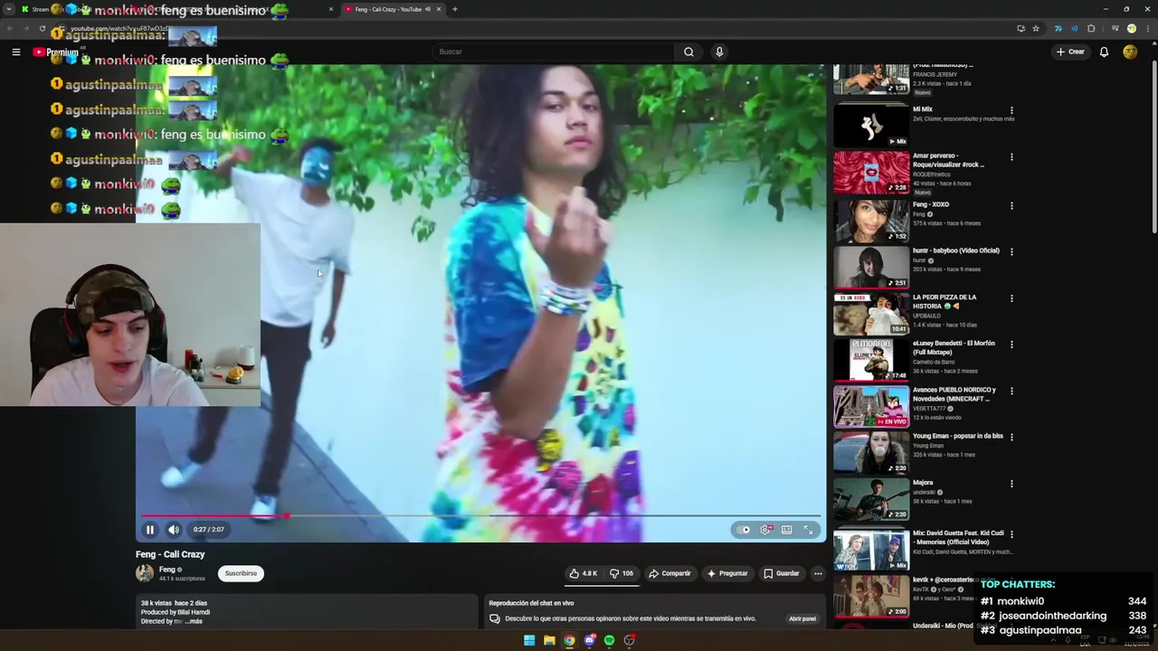Open the Mi Mix thumbnail
Screen dimensions: 1158x651
[x=871, y=126]
